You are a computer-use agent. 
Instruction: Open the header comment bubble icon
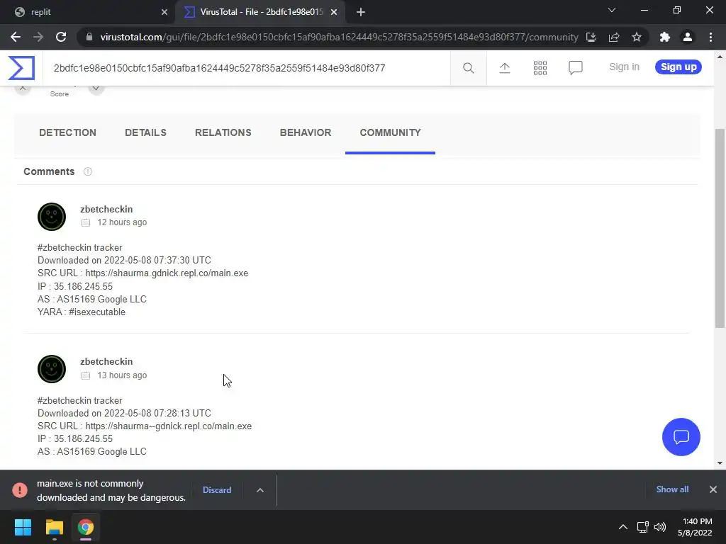click(x=575, y=68)
